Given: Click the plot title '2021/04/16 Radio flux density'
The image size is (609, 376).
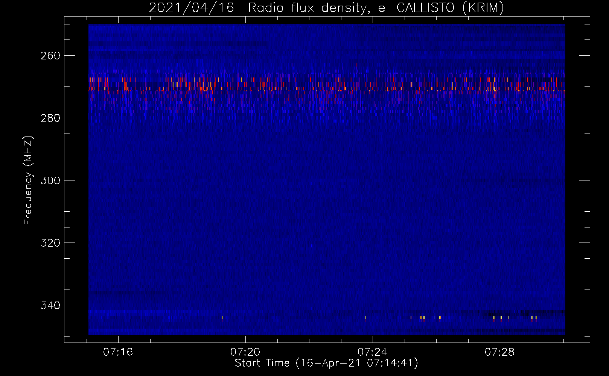Looking at the screenshot, I should point(326,8).
